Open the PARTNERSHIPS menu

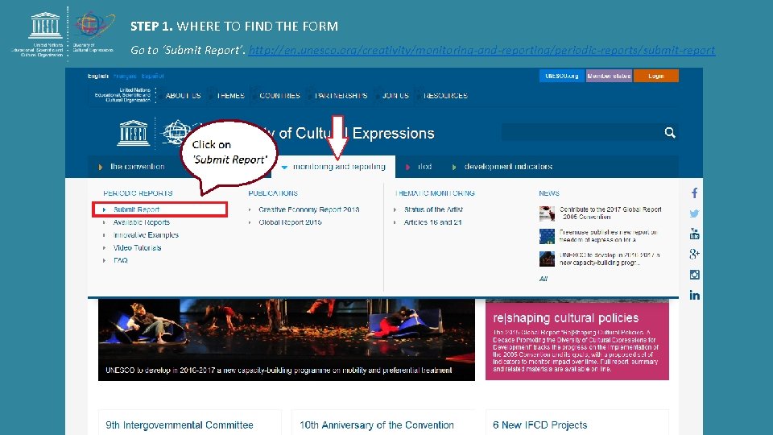coord(341,96)
